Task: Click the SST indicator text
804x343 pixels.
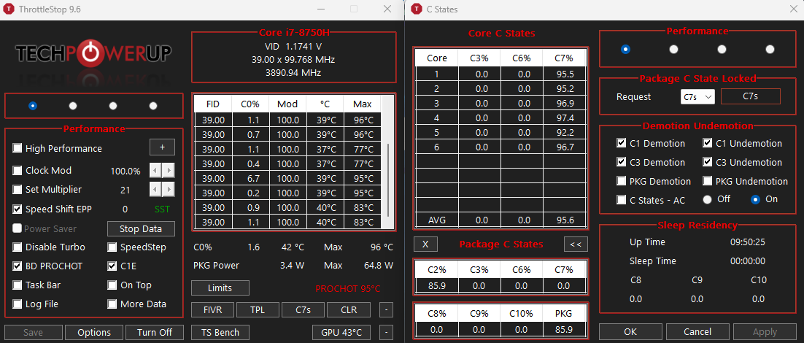Action: pyautogui.click(x=162, y=209)
